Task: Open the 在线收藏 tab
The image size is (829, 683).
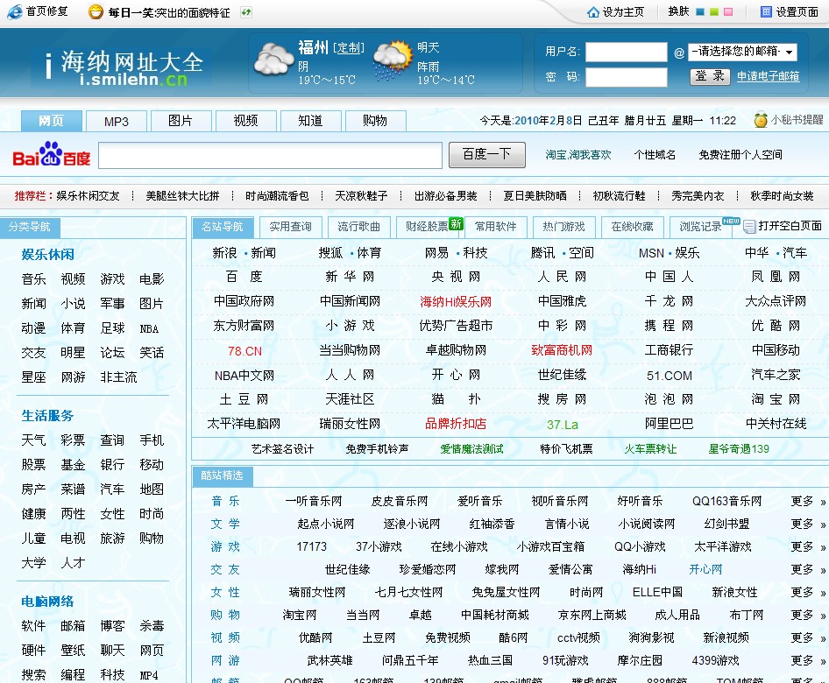Action: pos(633,227)
